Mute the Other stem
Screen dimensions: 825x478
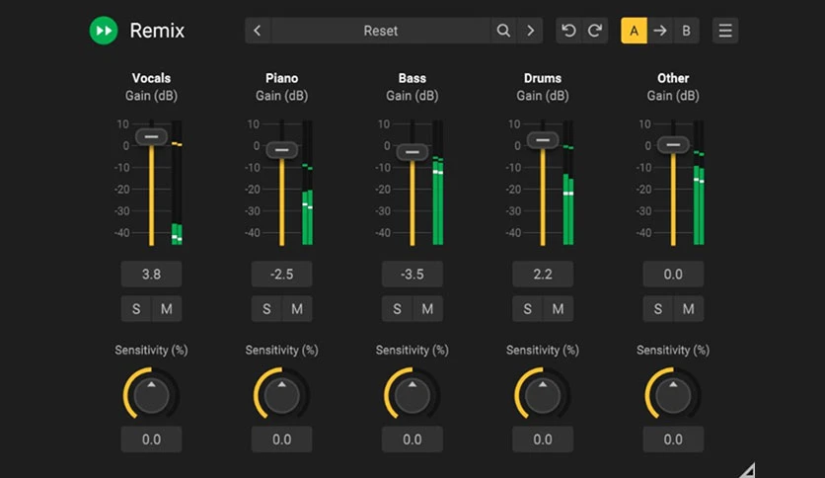click(689, 309)
